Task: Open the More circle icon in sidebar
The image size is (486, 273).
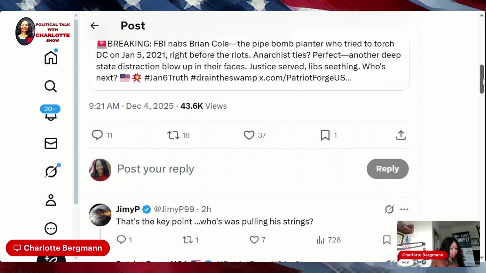Action: (51, 229)
